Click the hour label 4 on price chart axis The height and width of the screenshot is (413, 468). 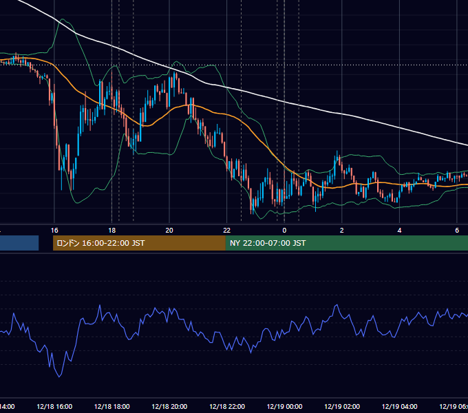pyautogui.click(x=399, y=231)
